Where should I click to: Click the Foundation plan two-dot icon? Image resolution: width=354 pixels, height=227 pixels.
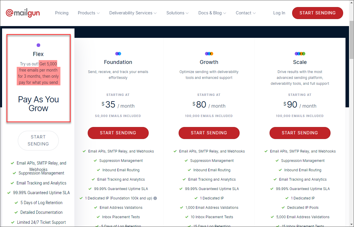coord(118,54)
